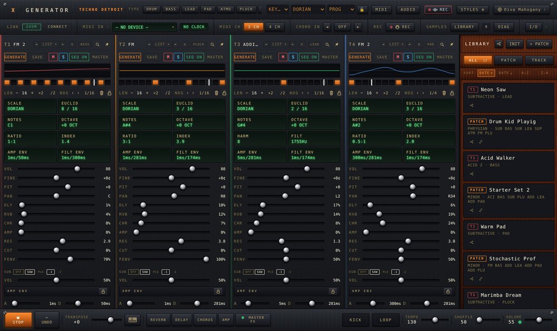Open the REVERB effect button
The height and width of the screenshot is (331, 557).
coord(158,320)
